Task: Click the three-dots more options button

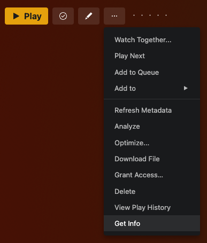Action: (114, 16)
